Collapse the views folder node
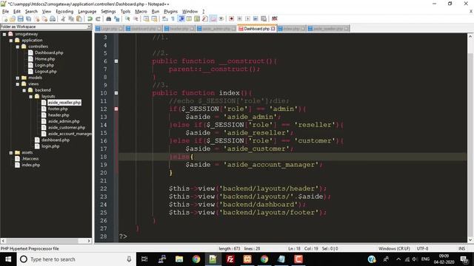Image resolution: width=474 pixels, height=266 pixels. 18,84
